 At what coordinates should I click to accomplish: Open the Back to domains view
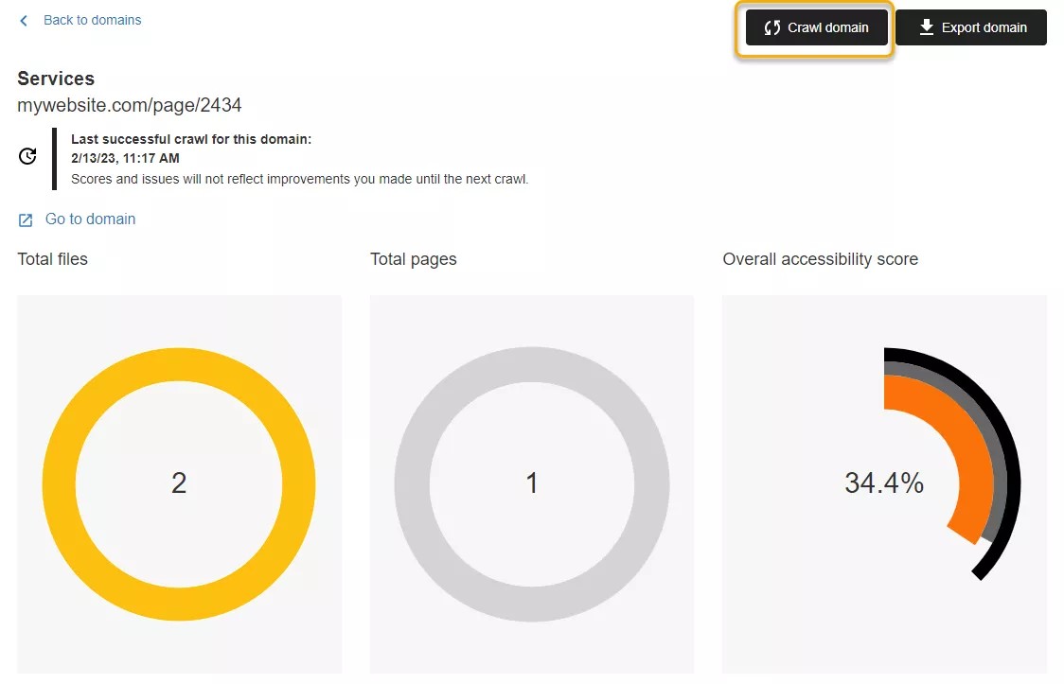92,20
